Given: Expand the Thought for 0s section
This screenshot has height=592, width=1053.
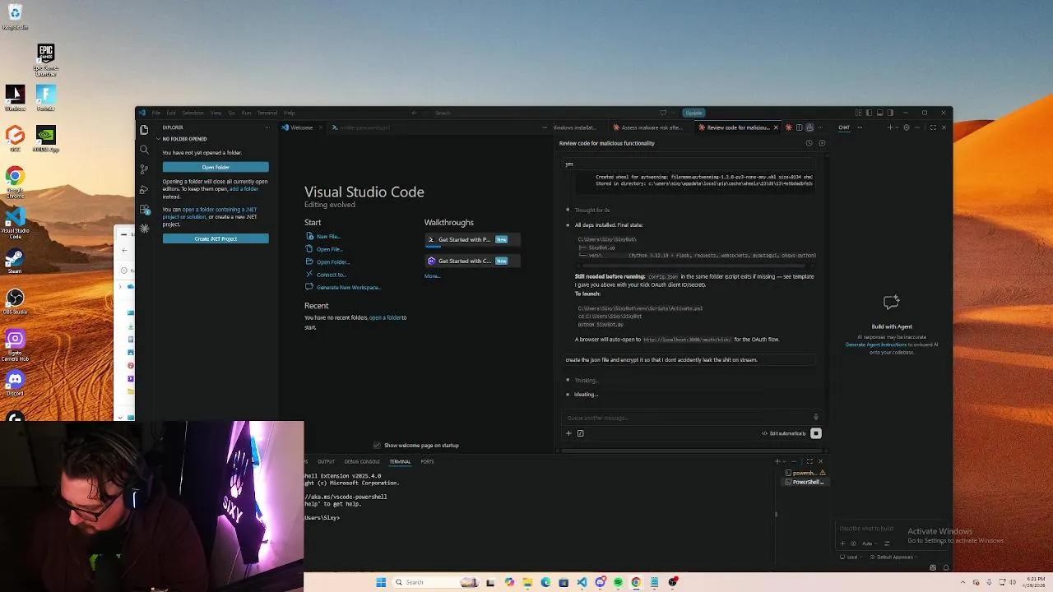Looking at the screenshot, I should [591, 210].
